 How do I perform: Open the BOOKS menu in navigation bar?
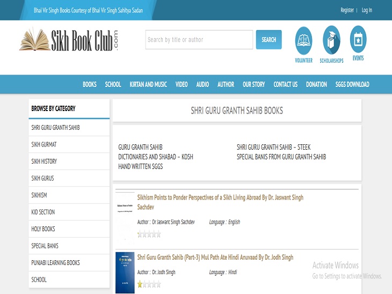click(90, 84)
